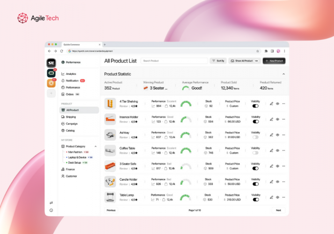334x234 pixels.
Task: Open Customer in sidebar
Action: pos(69,176)
